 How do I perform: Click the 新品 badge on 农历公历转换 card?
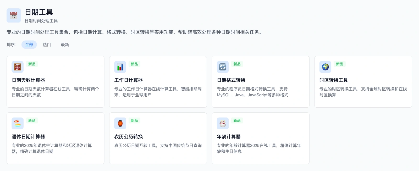(134, 121)
